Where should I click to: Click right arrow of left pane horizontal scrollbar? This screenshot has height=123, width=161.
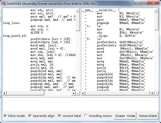pos(74,93)
